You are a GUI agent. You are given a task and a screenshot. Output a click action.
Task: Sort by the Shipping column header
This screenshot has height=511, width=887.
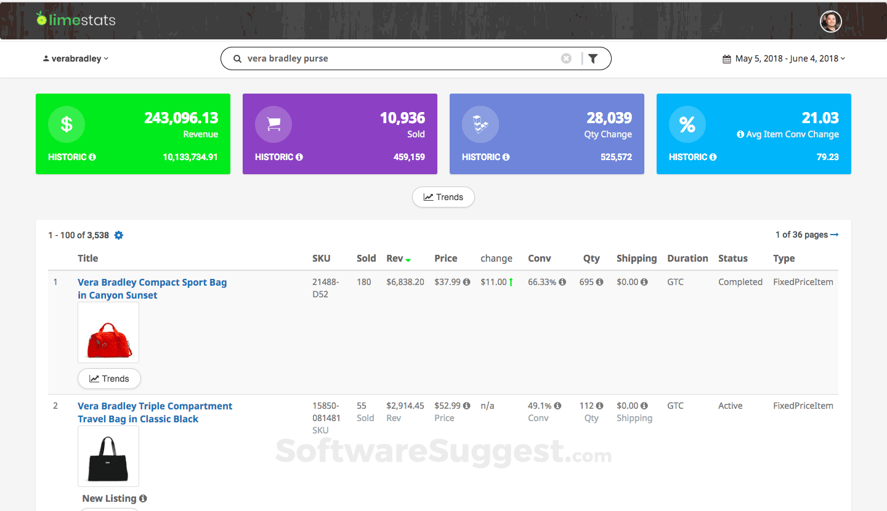pos(637,259)
